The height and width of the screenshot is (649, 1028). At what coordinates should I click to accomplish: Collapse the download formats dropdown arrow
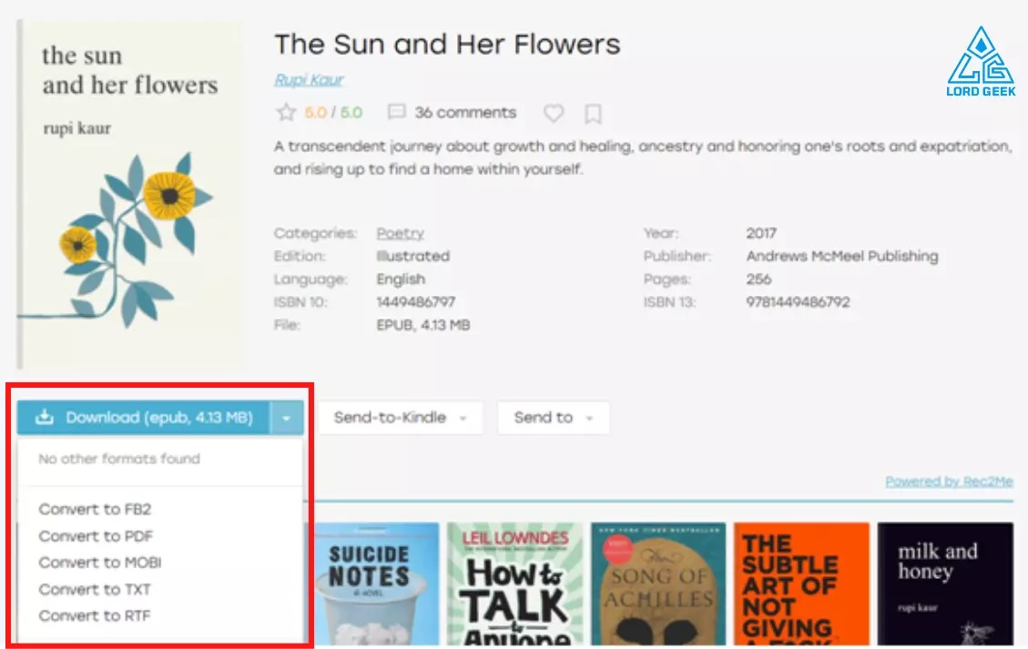pos(287,418)
